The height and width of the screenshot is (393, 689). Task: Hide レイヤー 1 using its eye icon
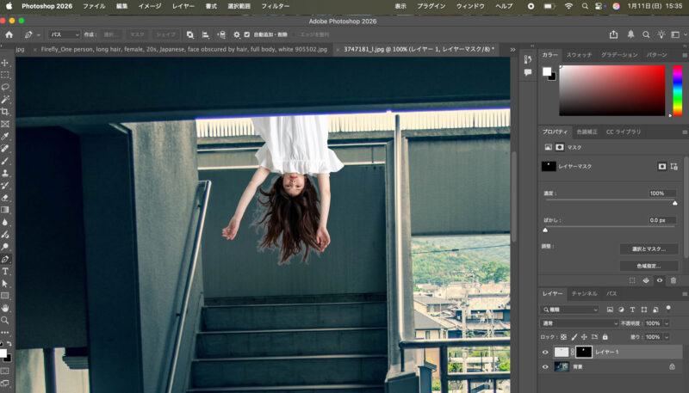tap(545, 352)
